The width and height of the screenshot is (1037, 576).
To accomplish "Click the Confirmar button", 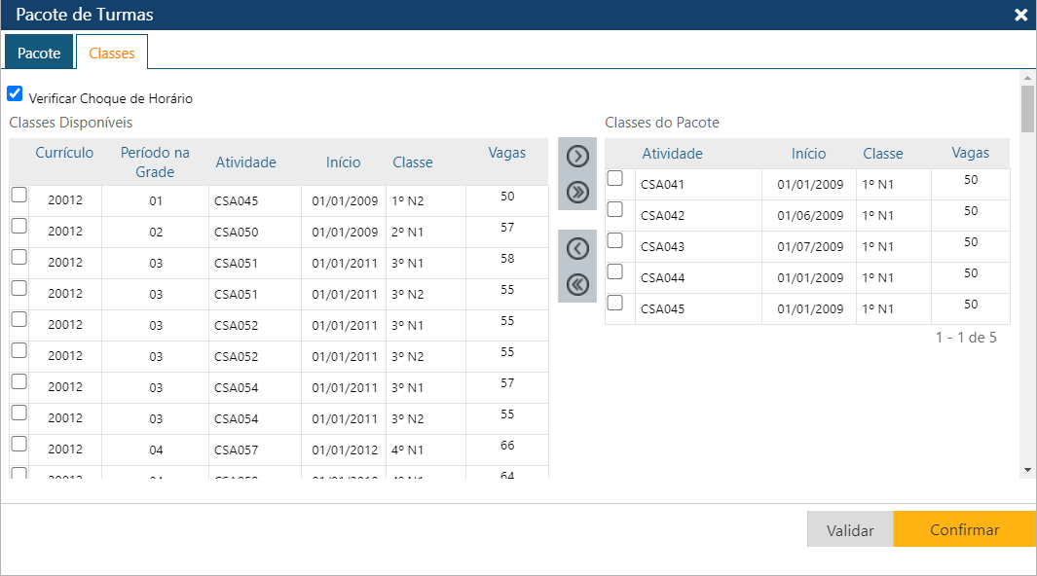I will click(x=964, y=530).
